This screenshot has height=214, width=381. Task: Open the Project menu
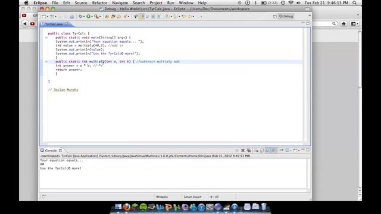click(x=156, y=3)
